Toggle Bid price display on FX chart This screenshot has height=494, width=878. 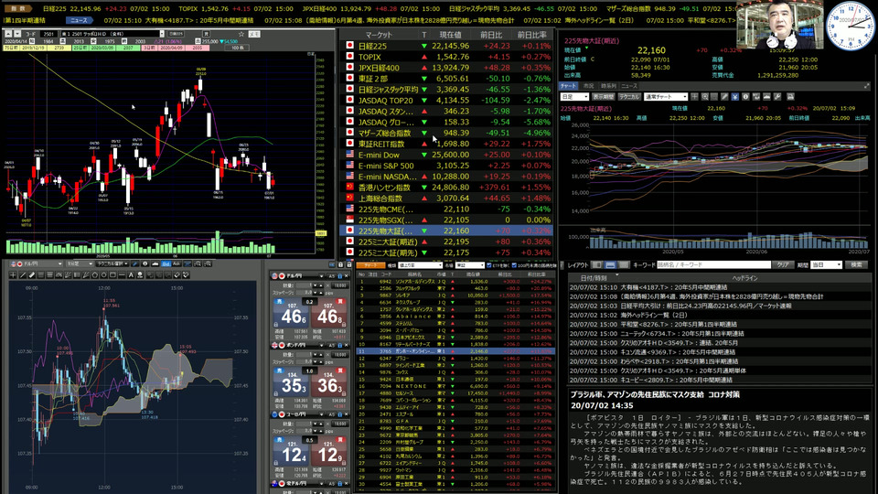pyautogui.click(x=166, y=263)
